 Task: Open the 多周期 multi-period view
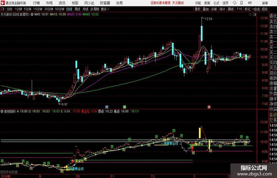click(x=95, y=9)
